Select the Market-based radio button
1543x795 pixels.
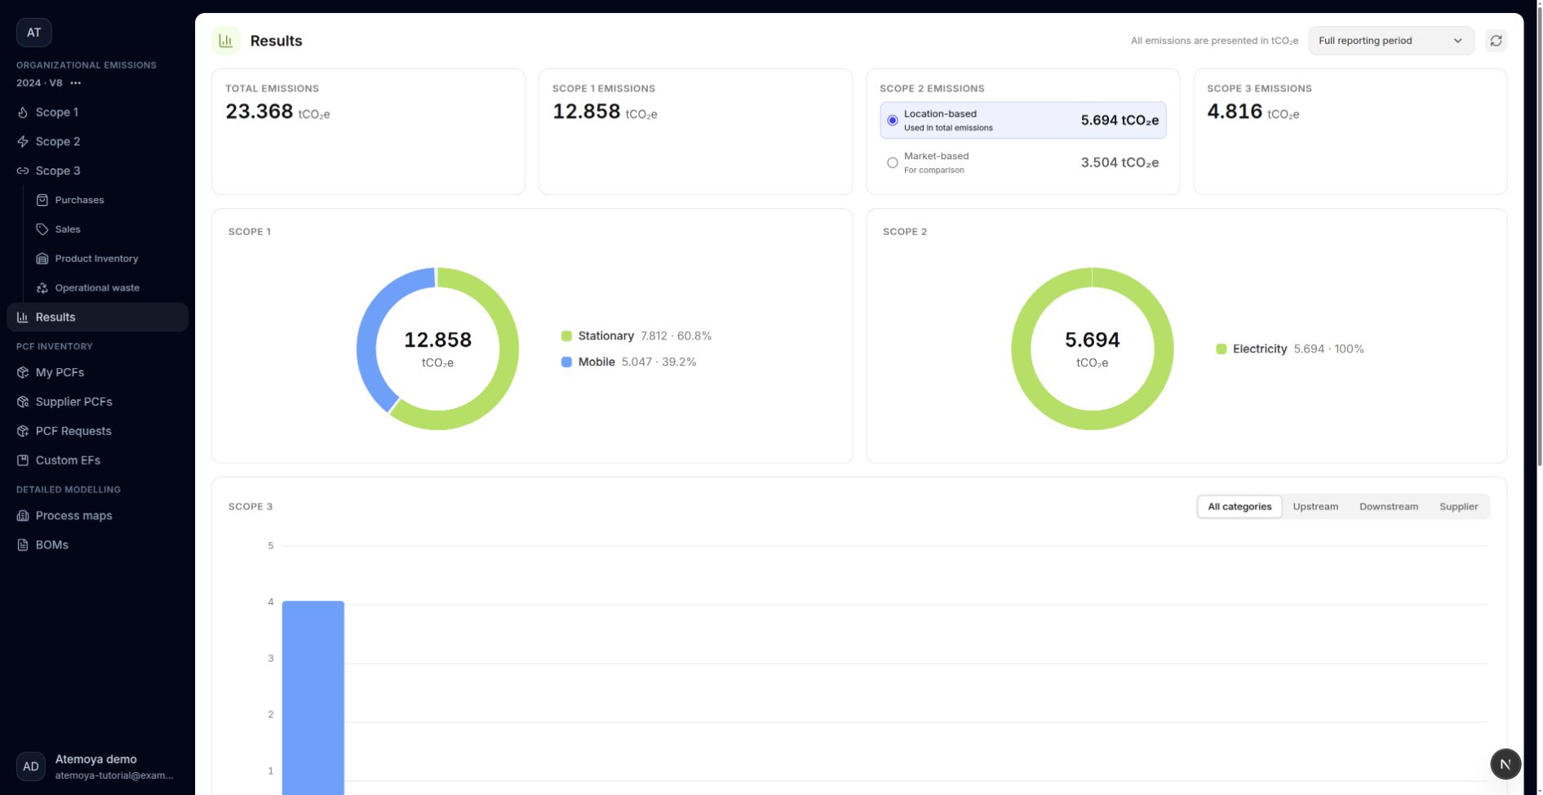[x=893, y=163]
